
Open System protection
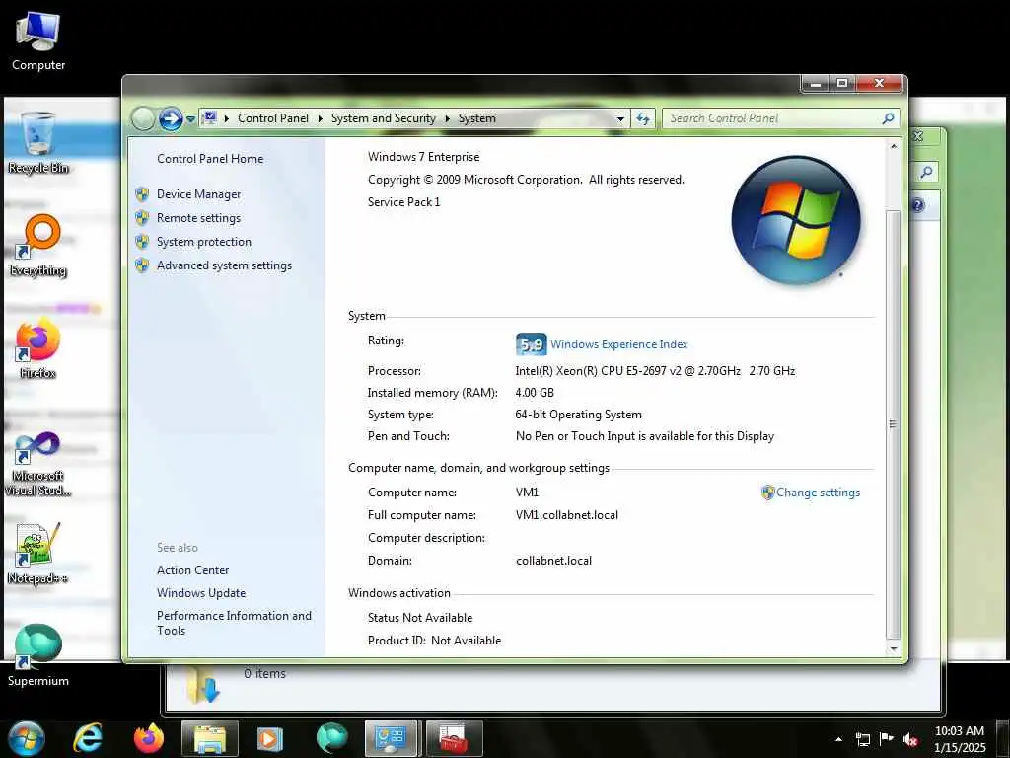[x=203, y=242]
